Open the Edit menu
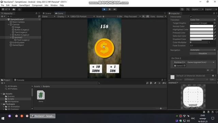This screenshot has width=218, height=123. (8, 5)
